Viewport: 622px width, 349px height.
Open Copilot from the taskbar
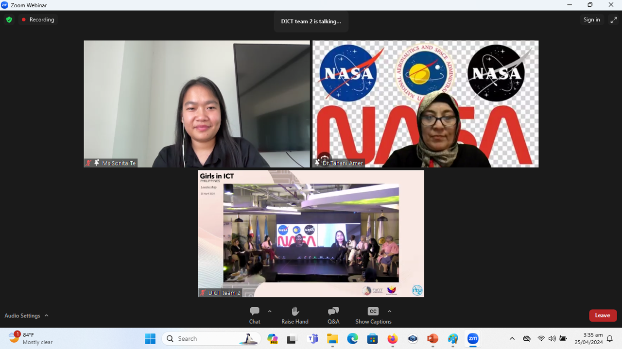pyautogui.click(x=273, y=339)
